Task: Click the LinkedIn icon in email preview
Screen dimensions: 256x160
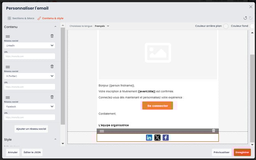Action: pos(149,137)
